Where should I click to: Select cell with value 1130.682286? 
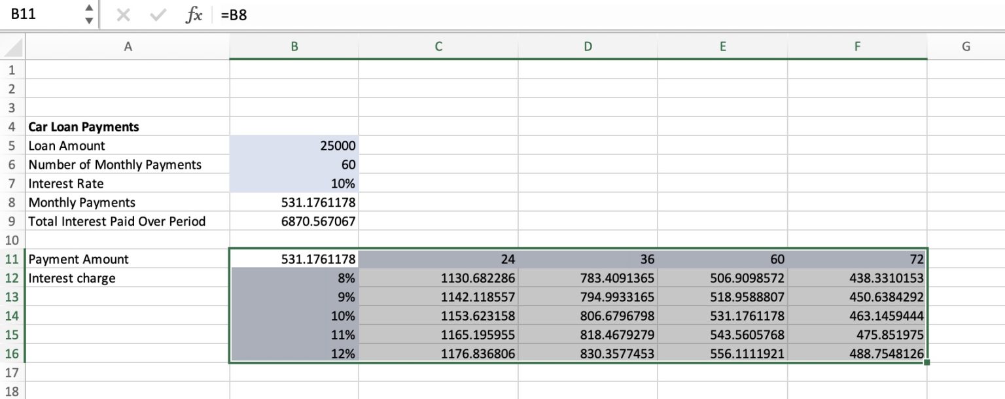pos(438,278)
